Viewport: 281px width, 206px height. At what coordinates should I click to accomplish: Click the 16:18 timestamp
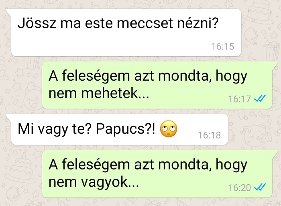coord(209,135)
